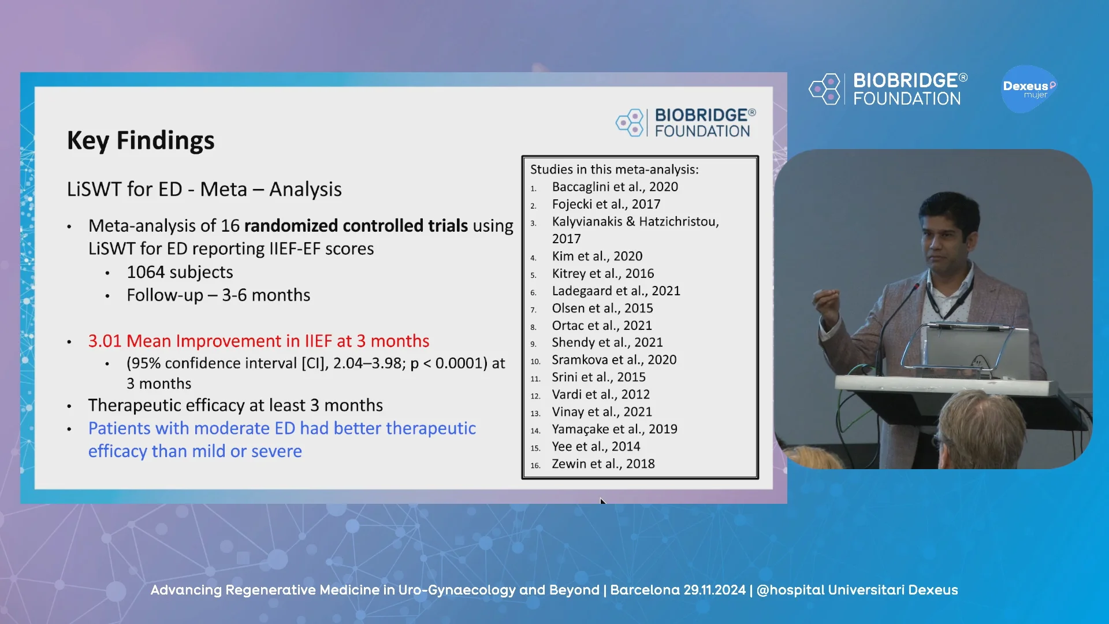This screenshot has height=624, width=1109.
Task: Click red "3.01 Mean Improvement in IIEF" line
Action: click(x=258, y=341)
